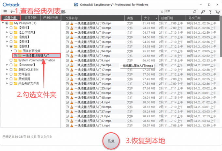Click the Ontrack logo
Image resolution: width=222 pixels, height=151 pixels.
tap(11, 5)
